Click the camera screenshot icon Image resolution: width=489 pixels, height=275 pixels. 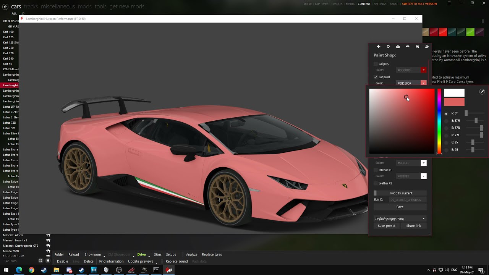coord(398,47)
